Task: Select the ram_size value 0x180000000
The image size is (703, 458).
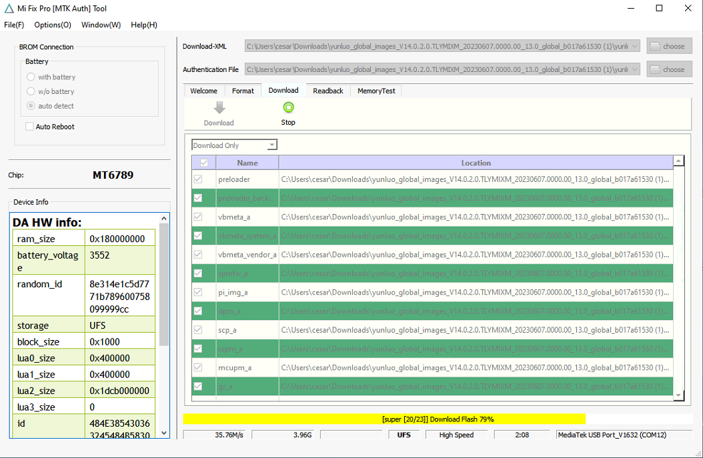Action: click(117, 239)
